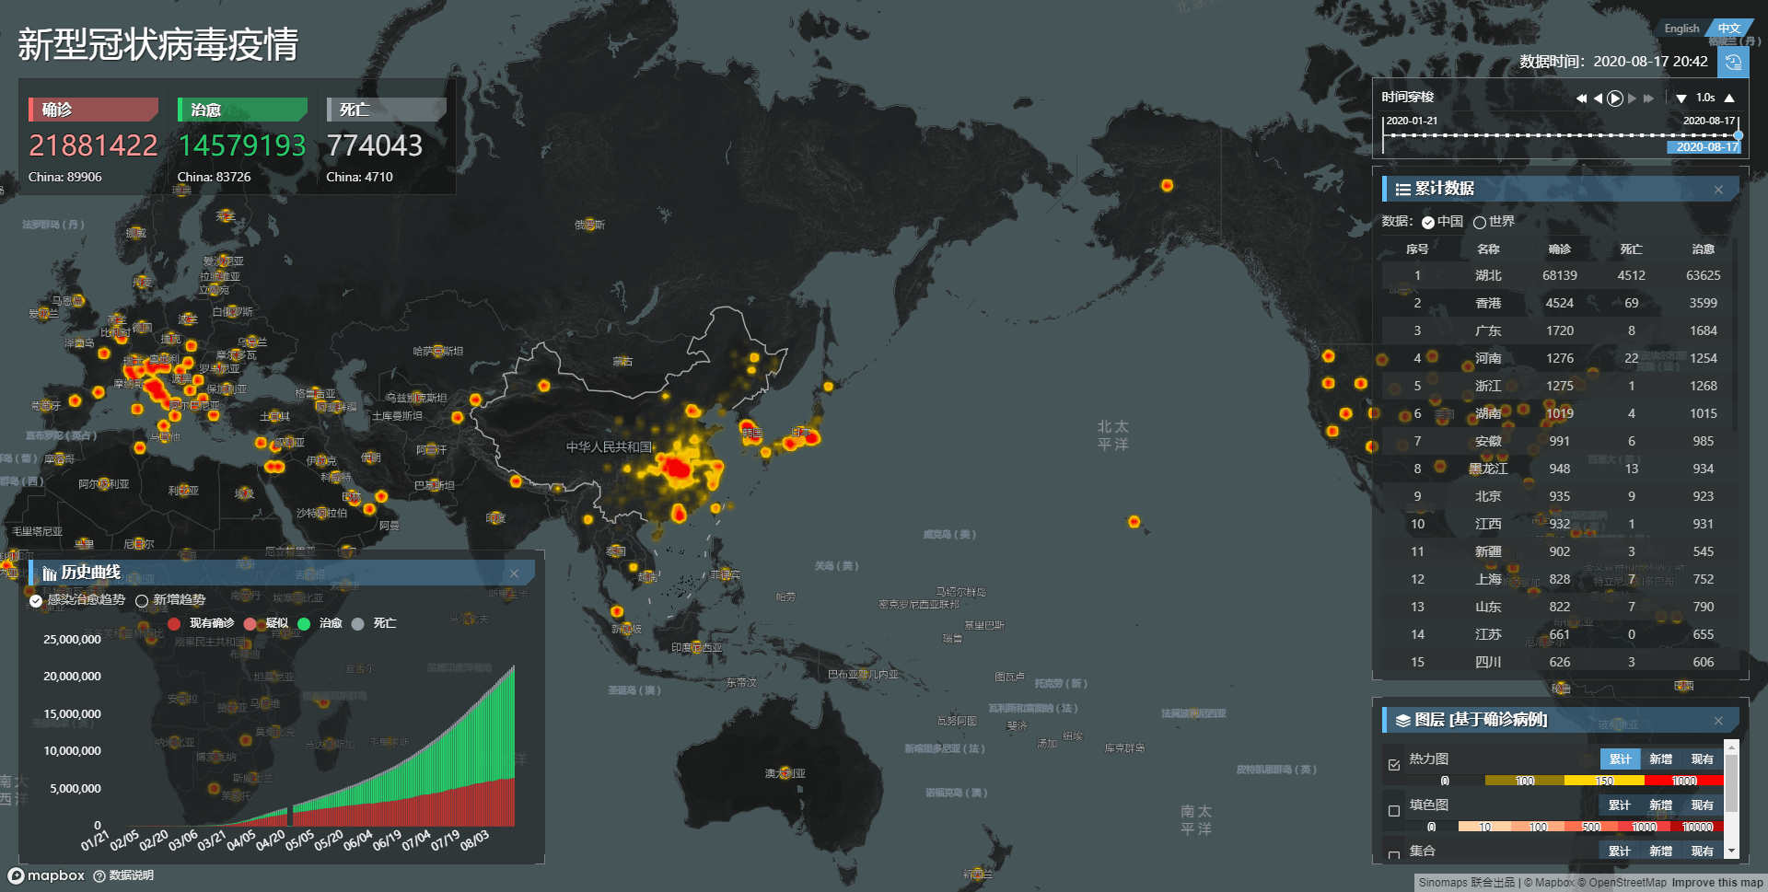Toggle the 疑似 legend series
This screenshot has height=892, width=1768.
pos(266,623)
